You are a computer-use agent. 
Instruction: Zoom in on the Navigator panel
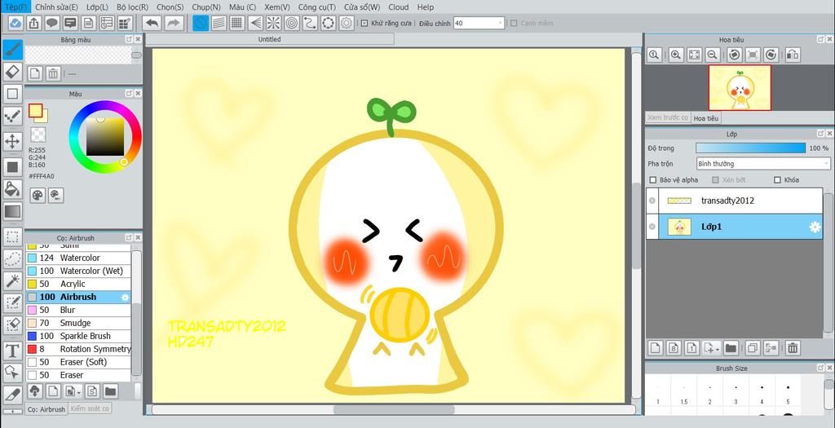point(676,55)
